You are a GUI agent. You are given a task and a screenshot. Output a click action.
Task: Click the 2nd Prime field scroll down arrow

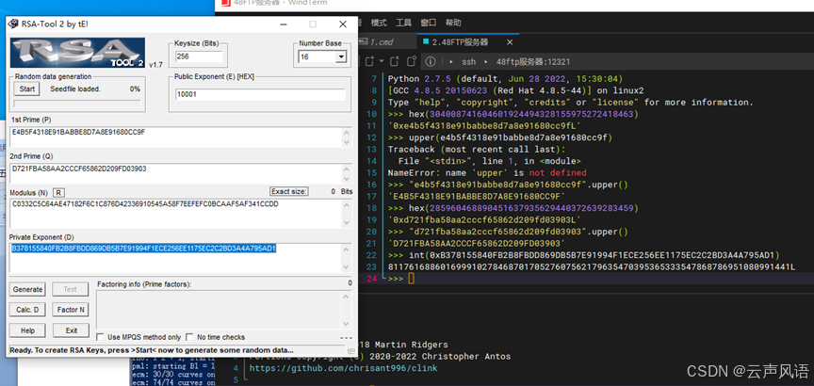[347, 179]
